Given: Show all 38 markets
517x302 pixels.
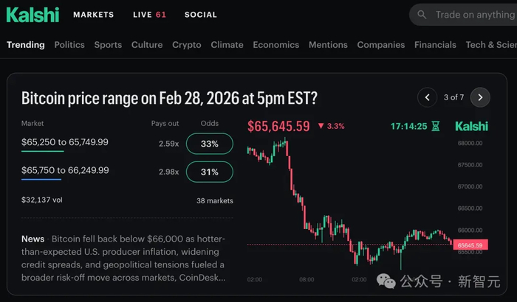Looking at the screenshot, I should click(x=215, y=200).
